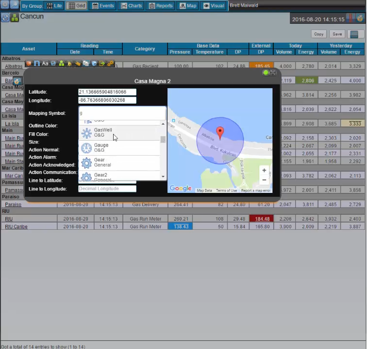Open the grid layout icon beside Save
The height and width of the screenshot is (349, 367).
click(354, 34)
